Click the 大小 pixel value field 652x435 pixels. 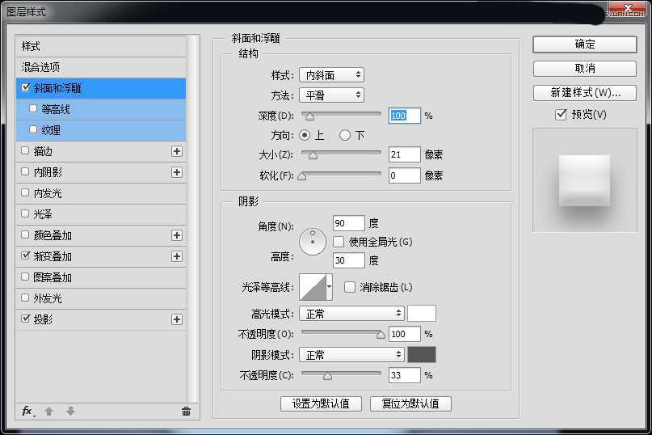coord(404,154)
